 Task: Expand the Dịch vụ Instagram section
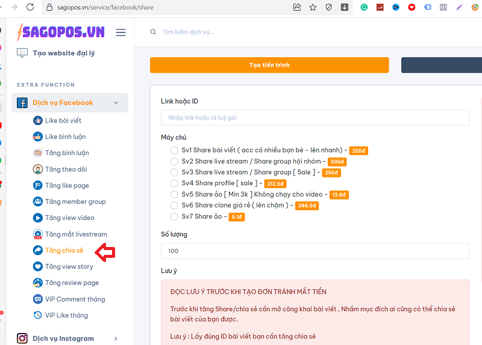(x=116, y=338)
